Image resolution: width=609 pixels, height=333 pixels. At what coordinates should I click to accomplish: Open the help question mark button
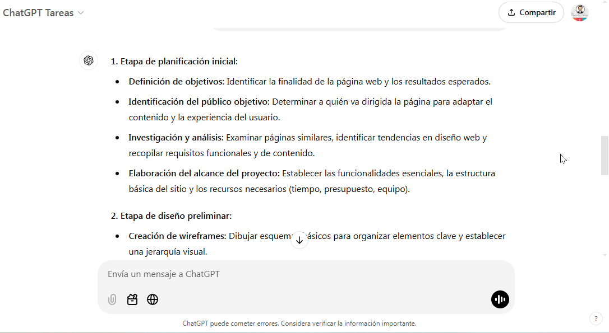(x=596, y=318)
